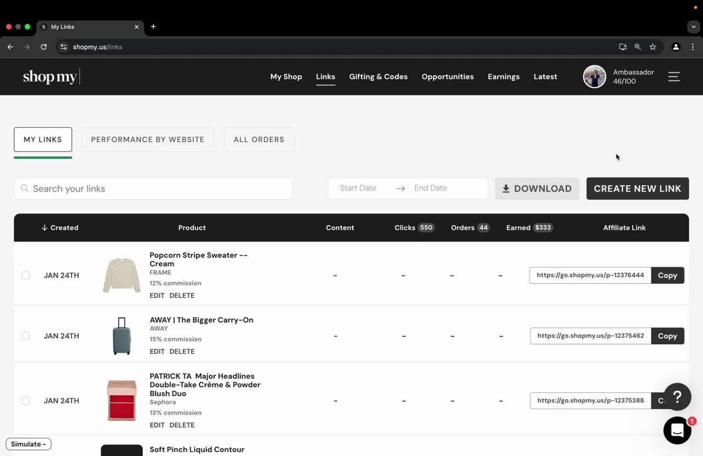Click the site info icon beside URL
Image resolution: width=703 pixels, height=456 pixels.
[x=64, y=47]
